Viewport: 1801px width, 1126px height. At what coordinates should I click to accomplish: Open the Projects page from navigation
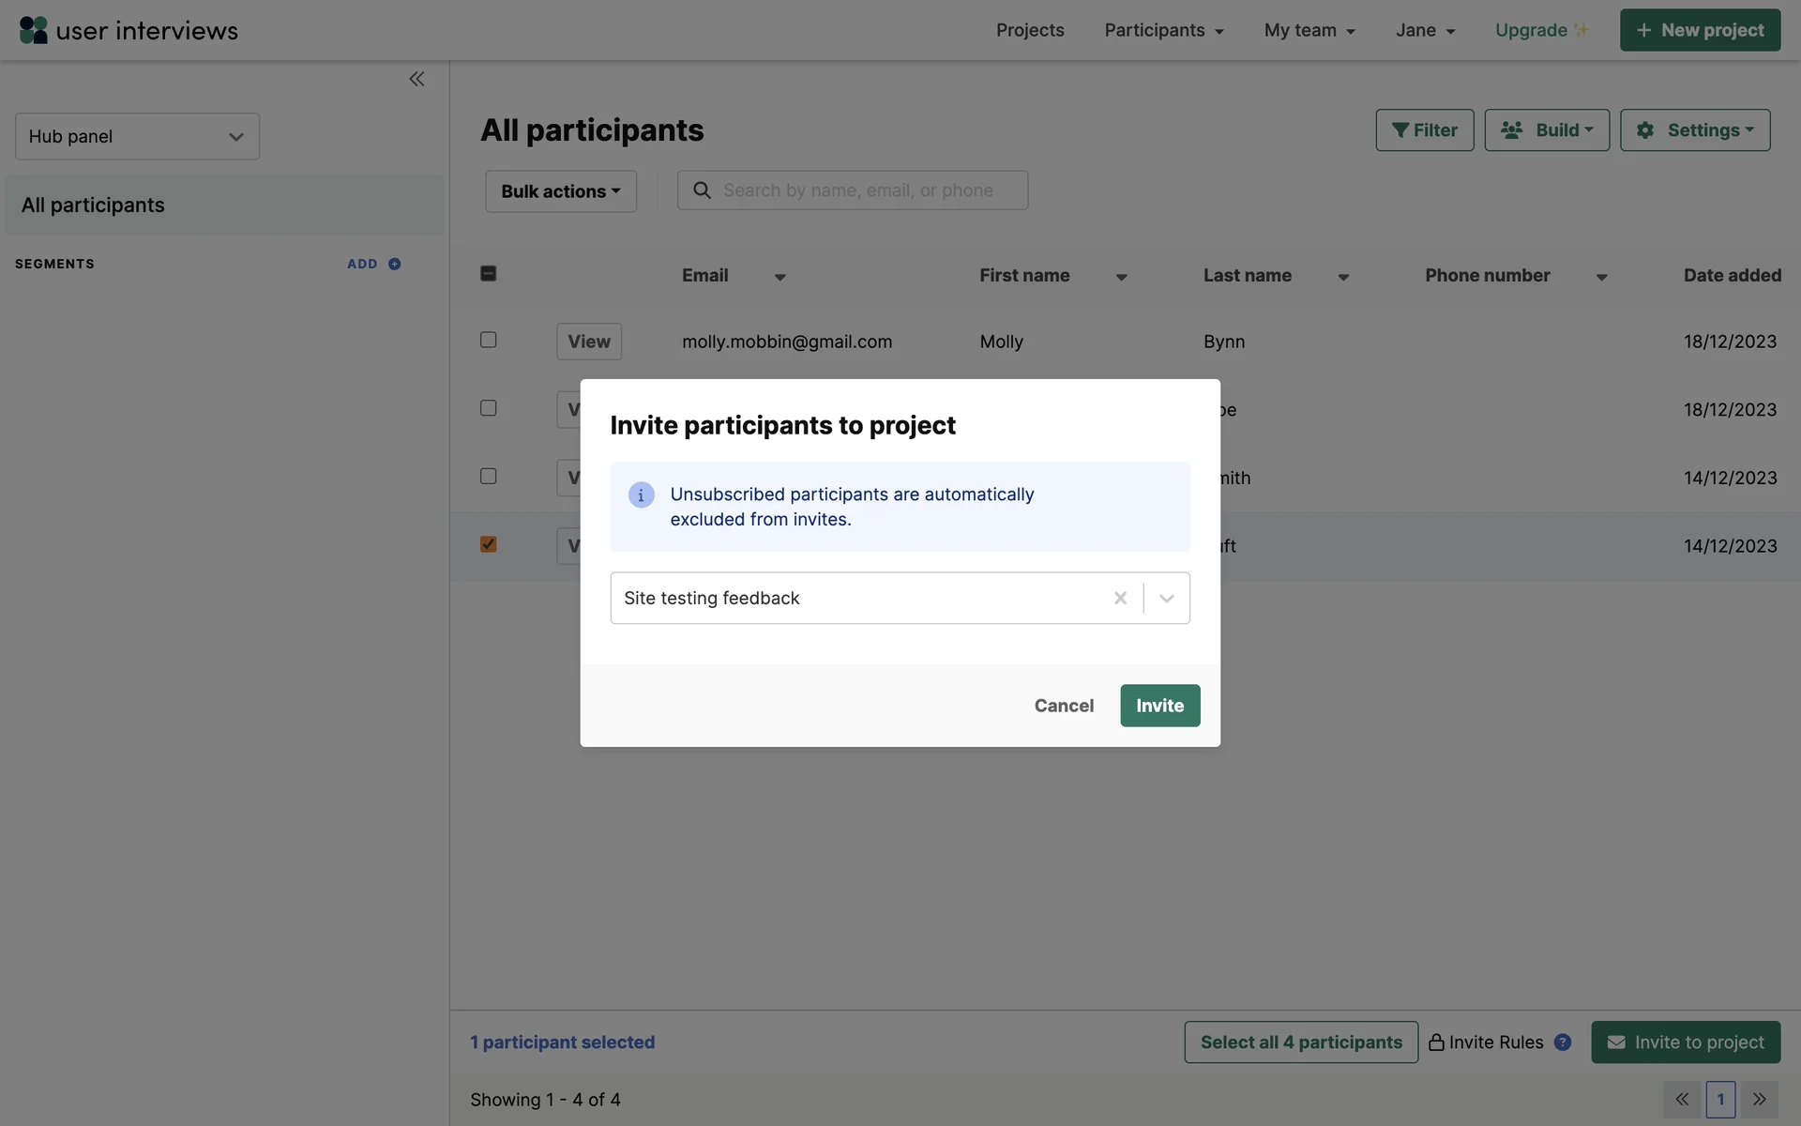(1030, 30)
